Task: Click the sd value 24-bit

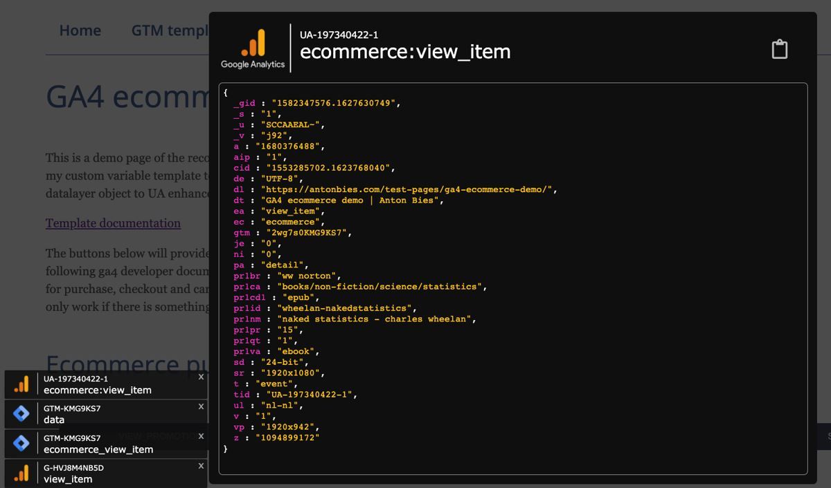Action: pyautogui.click(x=283, y=362)
